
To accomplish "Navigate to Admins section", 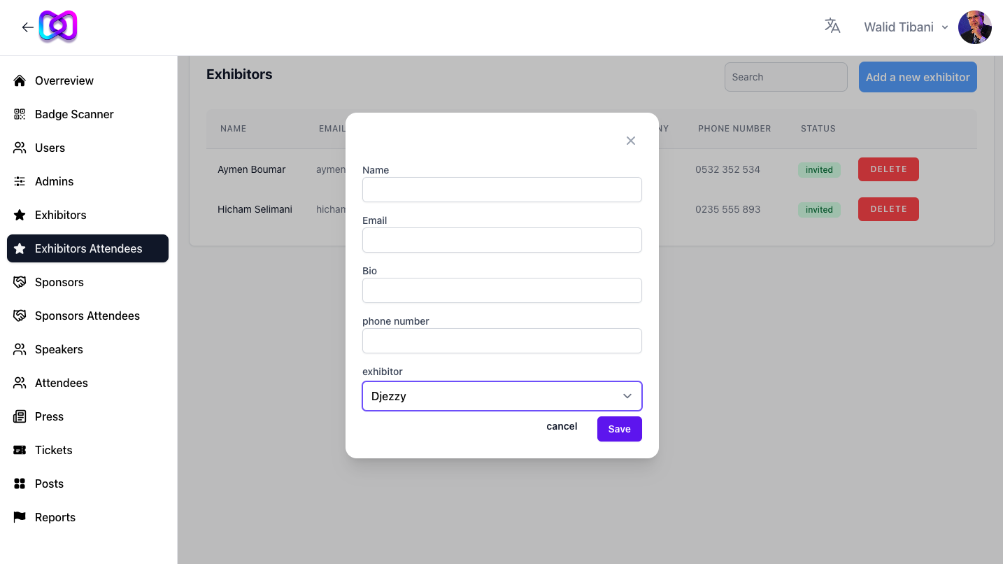I will click(54, 181).
